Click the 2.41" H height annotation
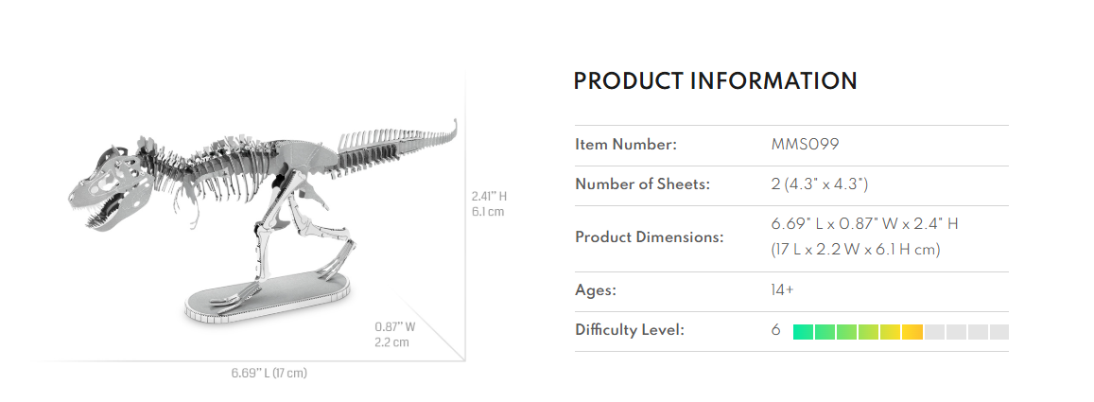The width and height of the screenshot is (1094, 402). pyautogui.click(x=490, y=197)
